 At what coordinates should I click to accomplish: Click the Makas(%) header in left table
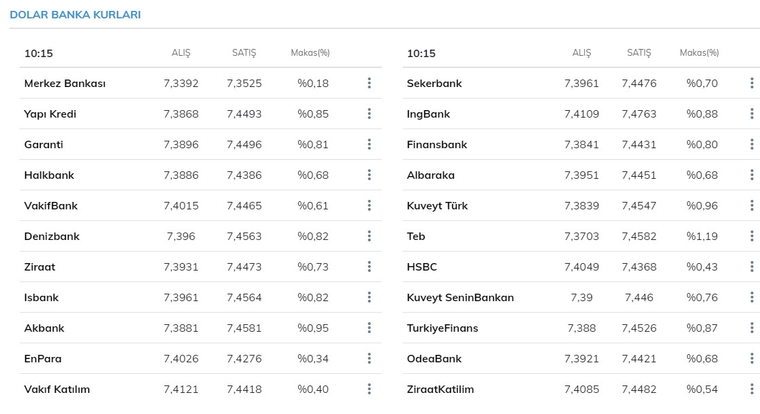[x=310, y=53]
